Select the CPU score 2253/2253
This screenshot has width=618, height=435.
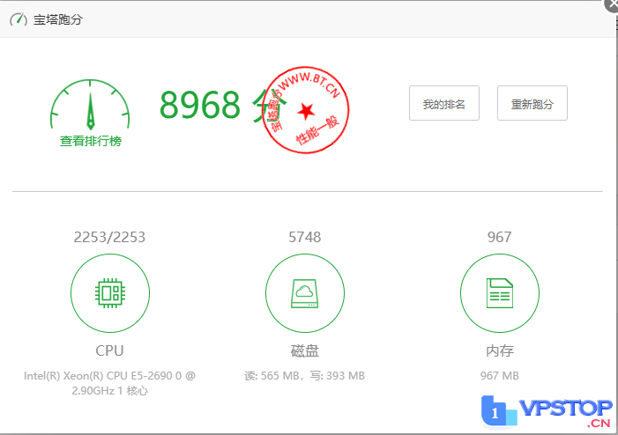109,237
